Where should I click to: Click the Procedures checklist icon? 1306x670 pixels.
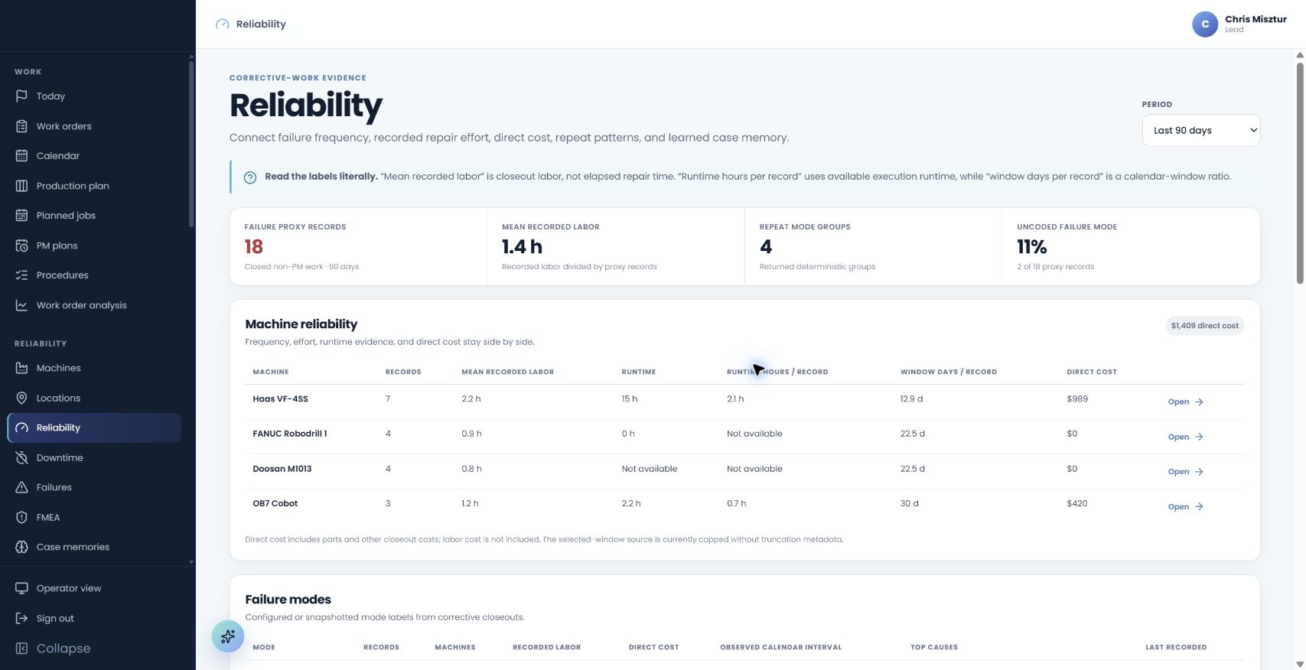(21, 275)
